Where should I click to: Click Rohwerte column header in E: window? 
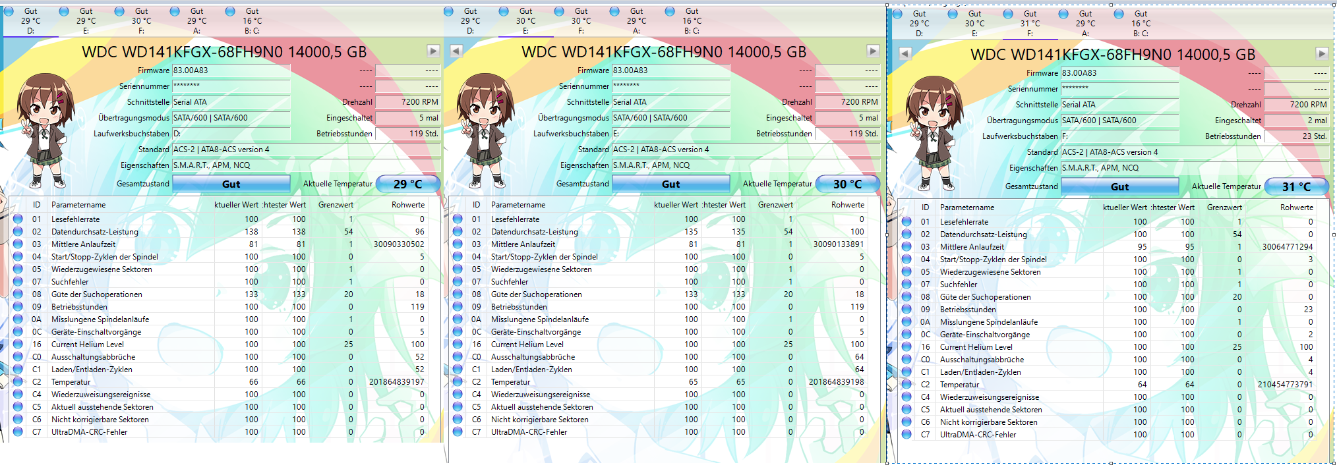pyautogui.click(x=833, y=205)
